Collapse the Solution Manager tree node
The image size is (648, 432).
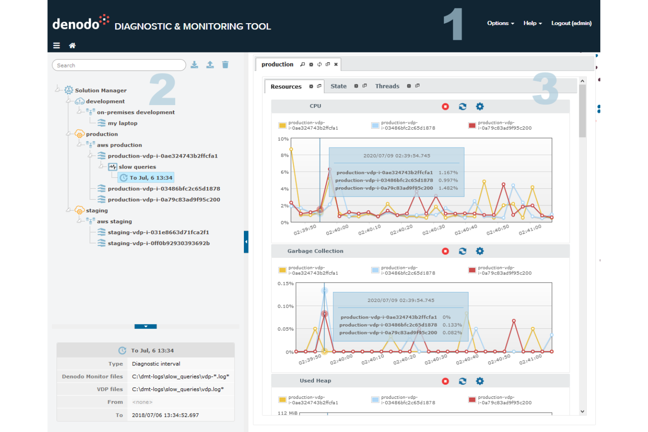[x=58, y=90]
